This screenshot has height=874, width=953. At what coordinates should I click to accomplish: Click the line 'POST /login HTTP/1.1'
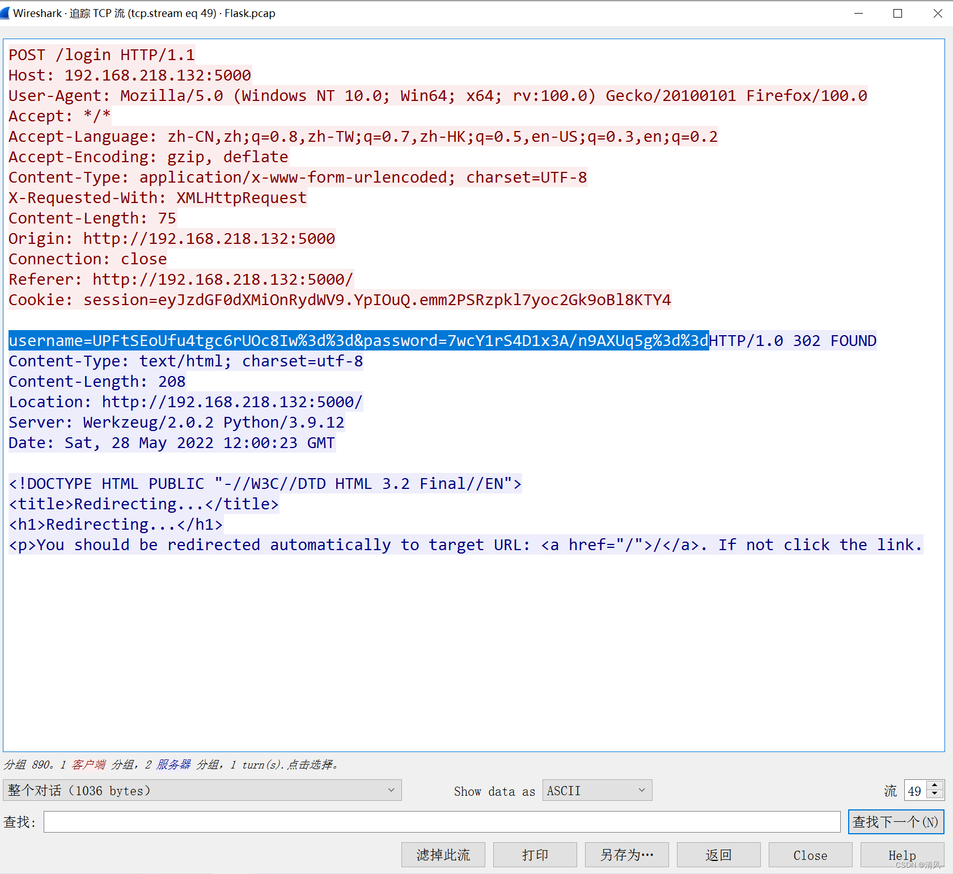click(101, 55)
